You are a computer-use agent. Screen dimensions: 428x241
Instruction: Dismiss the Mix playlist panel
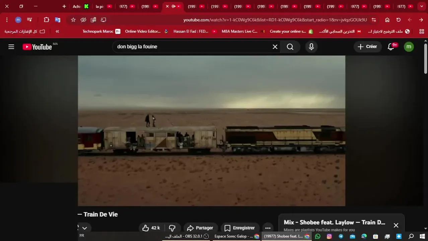coord(396,225)
